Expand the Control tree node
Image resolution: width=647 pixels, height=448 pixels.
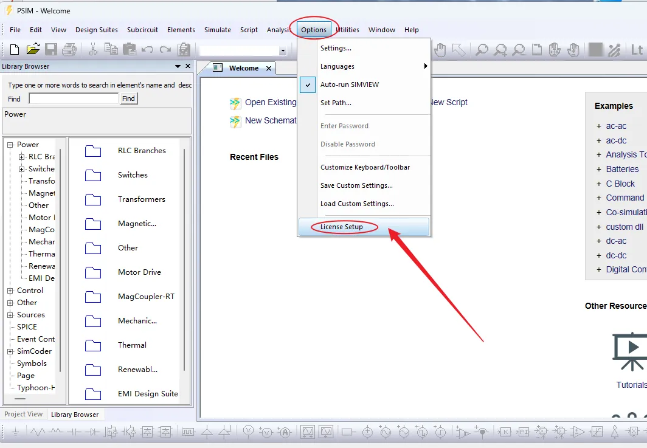pyautogui.click(x=10, y=291)
